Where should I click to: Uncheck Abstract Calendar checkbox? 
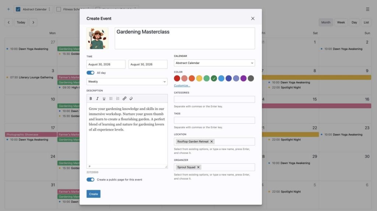pyautogui.click(x=18, y=9)
